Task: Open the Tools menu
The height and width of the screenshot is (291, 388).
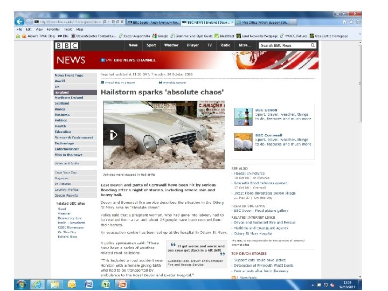Action: (68, 29)
